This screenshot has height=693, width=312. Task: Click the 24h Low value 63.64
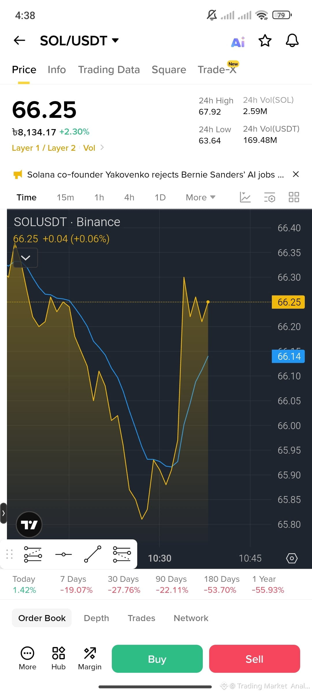pyautogui.click(x=210, y=141)
